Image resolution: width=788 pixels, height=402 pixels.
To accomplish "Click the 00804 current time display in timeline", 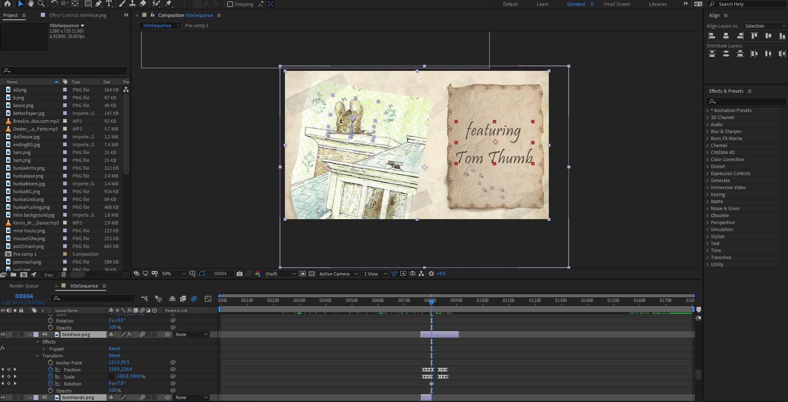I will 24,296.
